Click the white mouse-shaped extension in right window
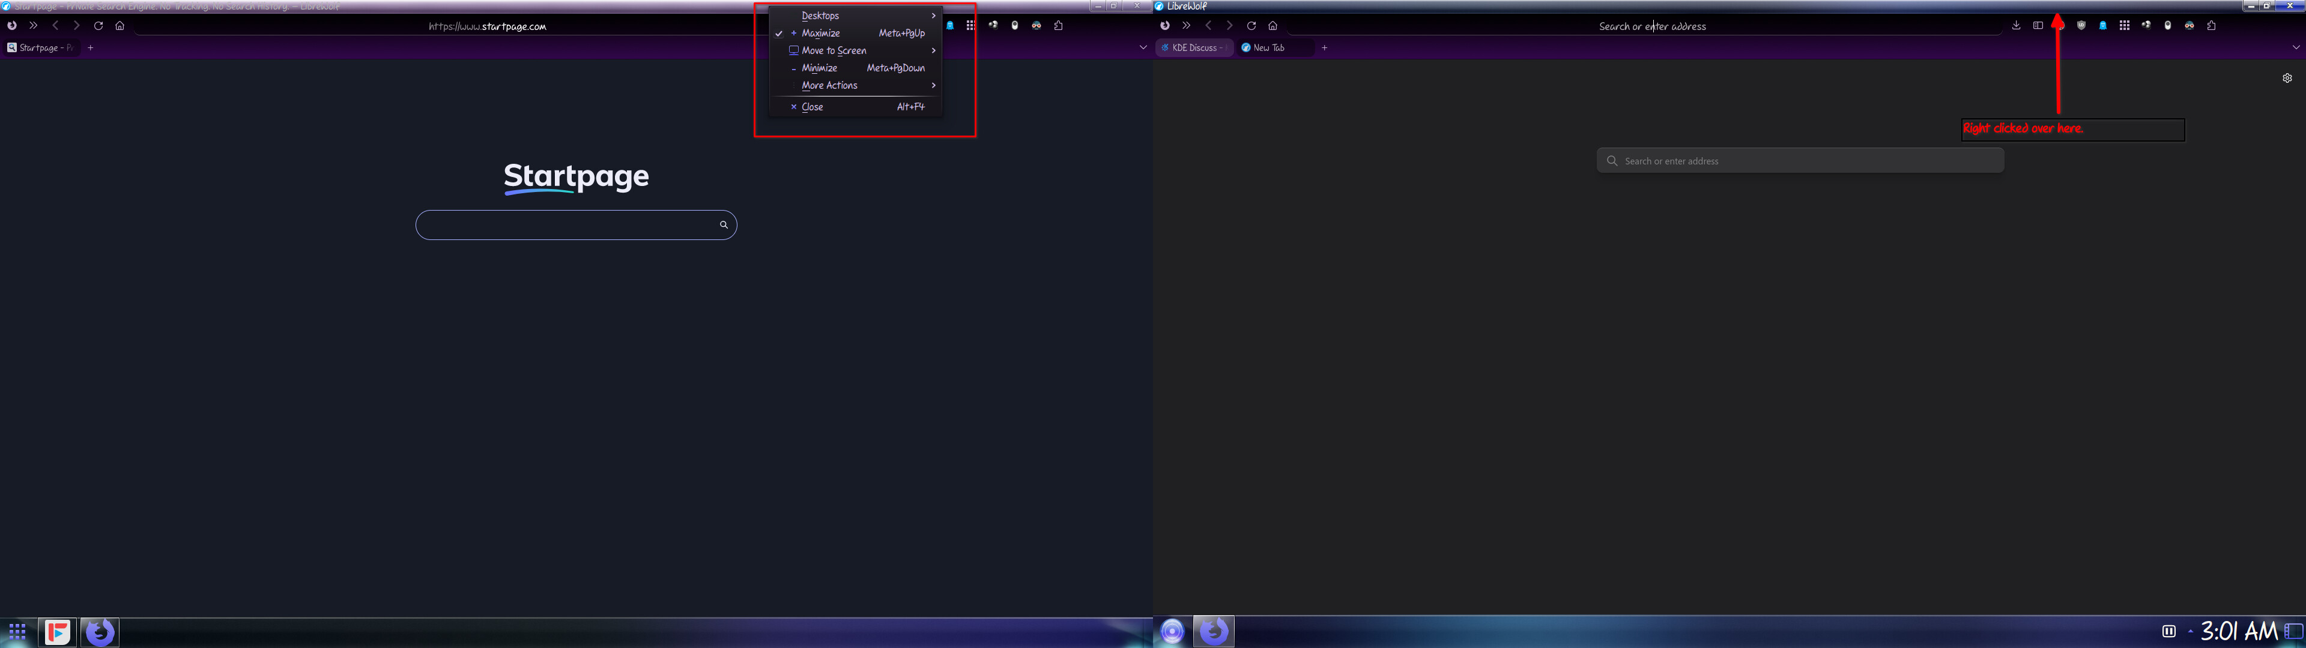Screen dimensions: 2306x648 point(2167,26)
